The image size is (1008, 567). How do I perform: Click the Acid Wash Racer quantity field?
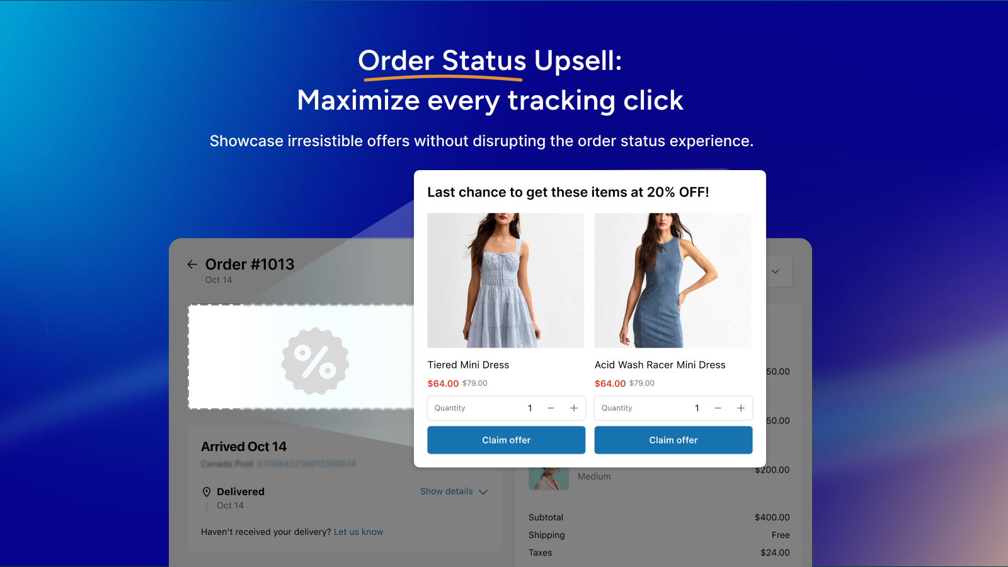click(x=673, y=408)
